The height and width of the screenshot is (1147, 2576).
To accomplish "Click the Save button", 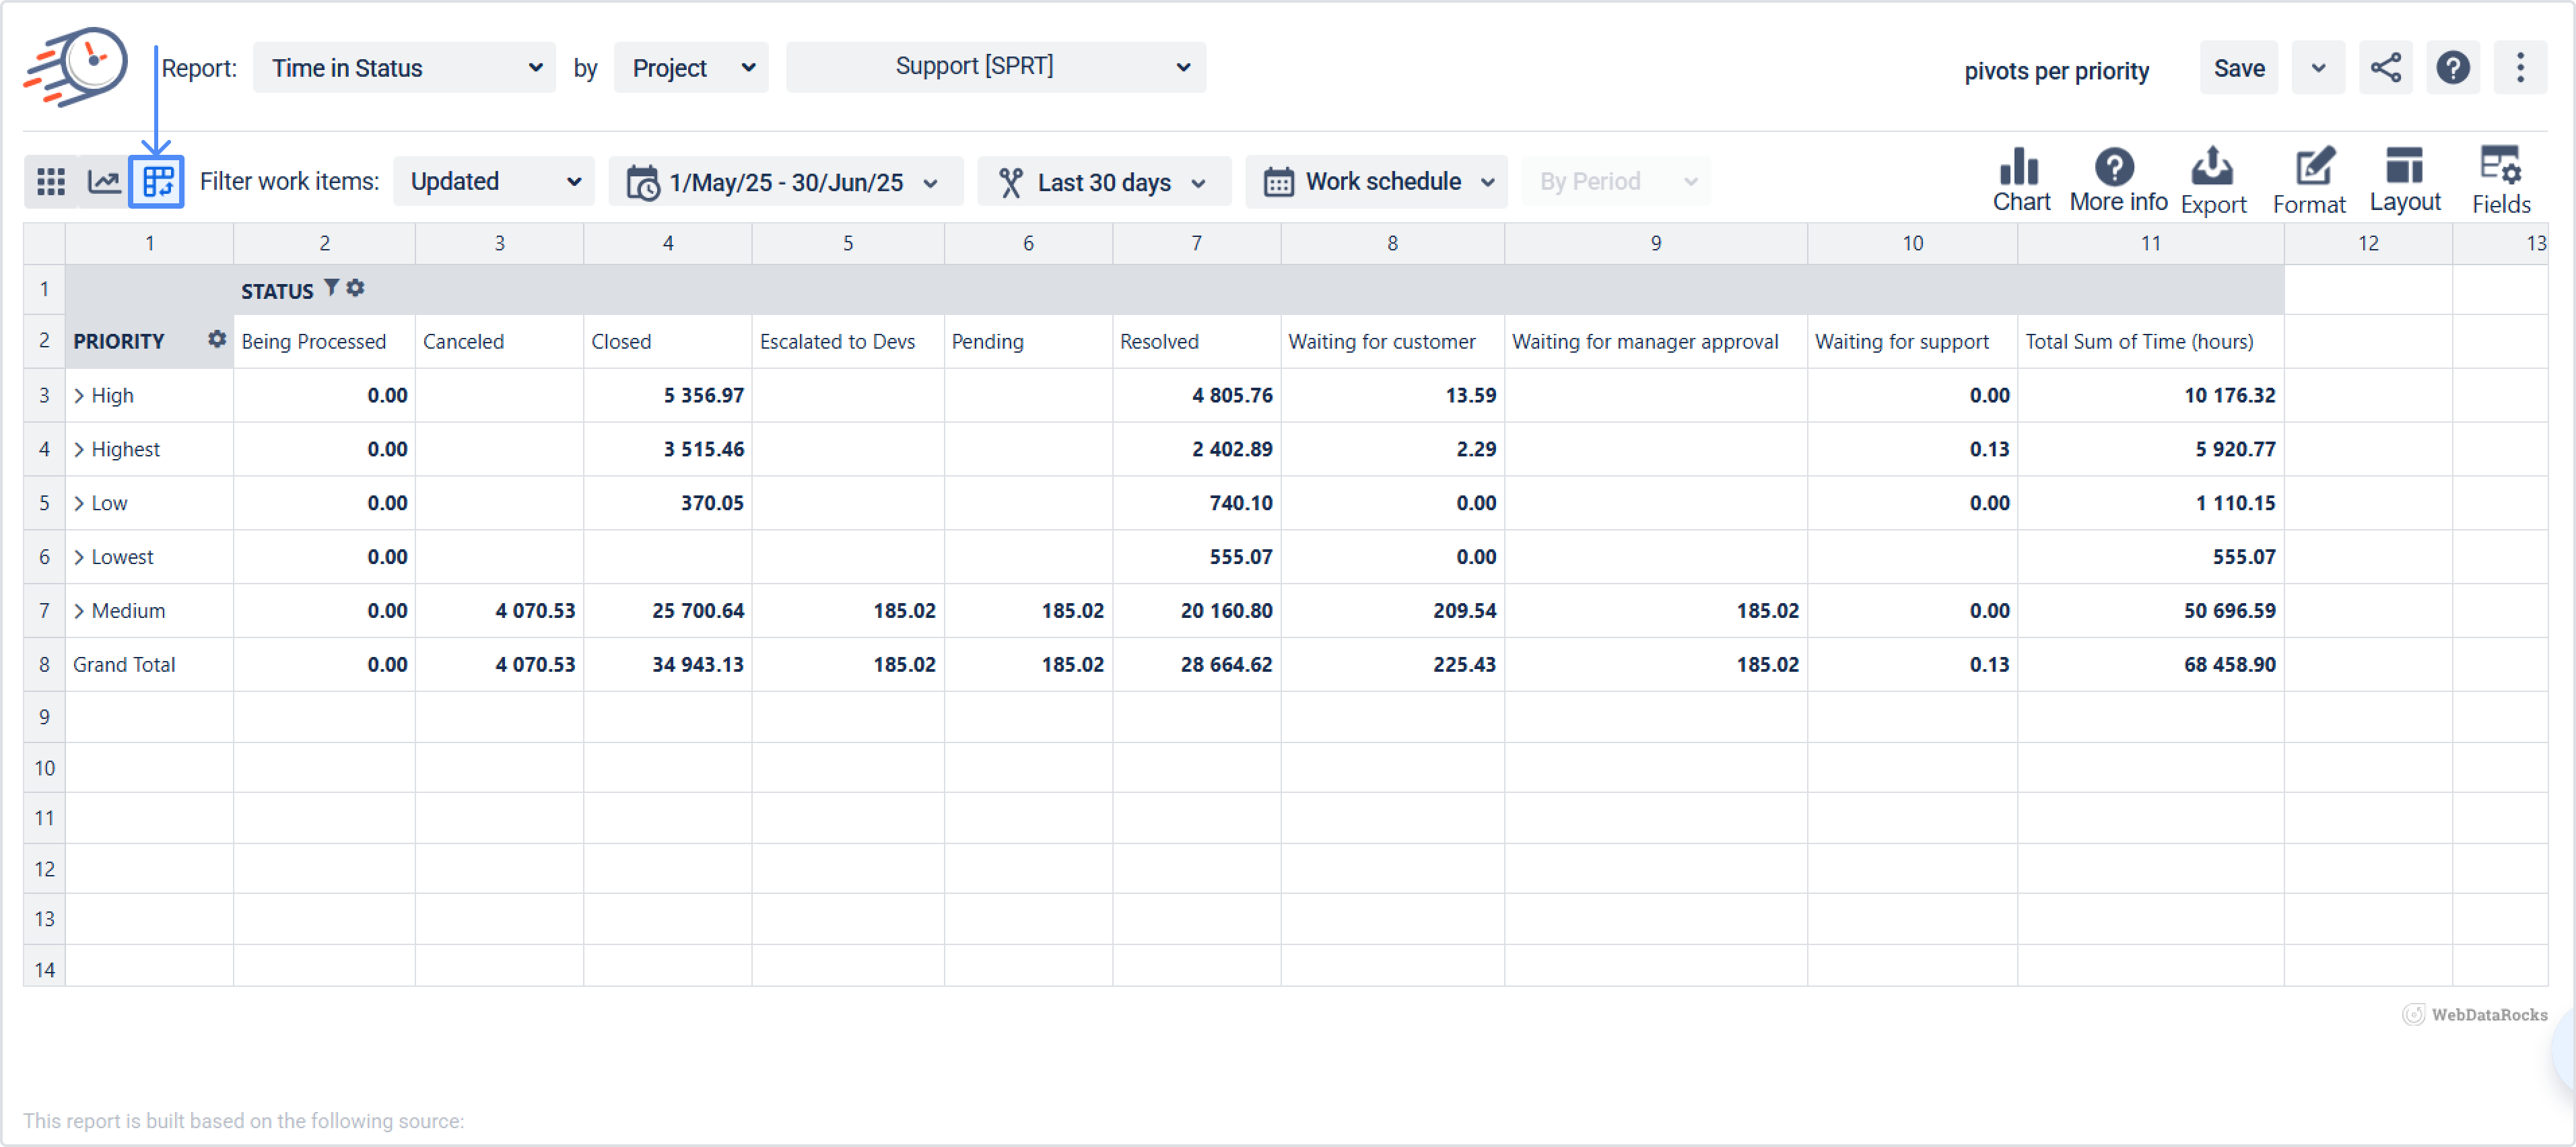I will pyautogui.click(x=2239, y=67).
